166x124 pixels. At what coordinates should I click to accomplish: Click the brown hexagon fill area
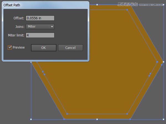click(x=97, y=83)
